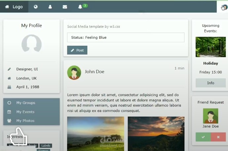Click the Lorem ipsum post paragraph
The image size is (228, 151).
click(x=124, y=103)
